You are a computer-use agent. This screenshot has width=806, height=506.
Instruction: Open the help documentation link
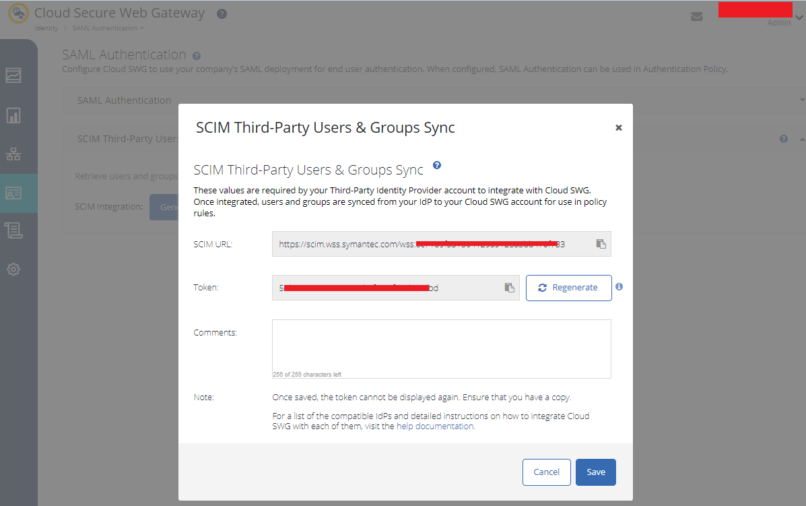click(436, 426)
